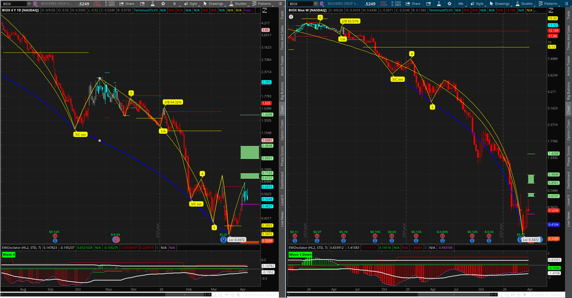Open Share menu on the weekly chart
The height and width of the screenshot is (298, 572).
(413, 4)
